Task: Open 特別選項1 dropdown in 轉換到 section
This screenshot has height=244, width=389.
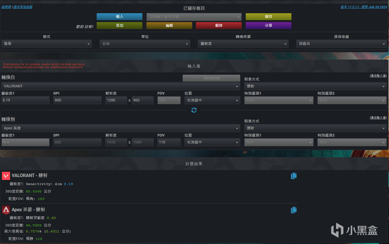Action: coord(279,142)
